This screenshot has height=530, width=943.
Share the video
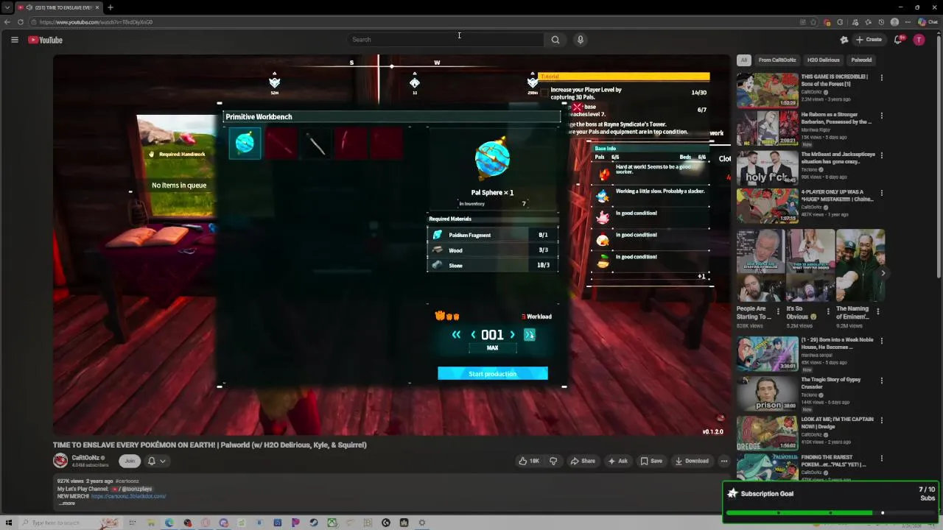(582, 461)
